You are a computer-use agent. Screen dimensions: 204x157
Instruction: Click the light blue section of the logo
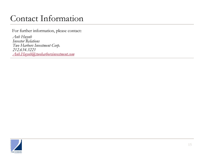[x=14, y=144]
